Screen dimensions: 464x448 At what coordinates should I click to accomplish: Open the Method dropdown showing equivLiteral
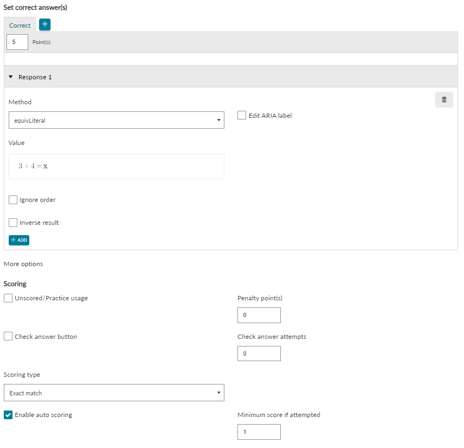[116, 120]
